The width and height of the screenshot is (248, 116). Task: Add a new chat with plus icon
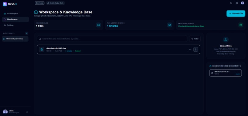(26, 33)
